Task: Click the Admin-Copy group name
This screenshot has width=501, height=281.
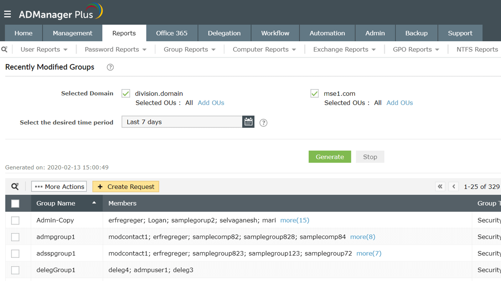Action: coord(55,220)
